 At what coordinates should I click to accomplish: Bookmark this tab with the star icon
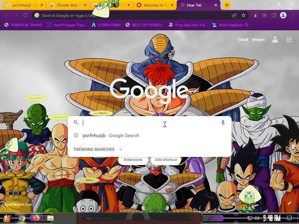pyautogui.click(x=243, y=15)
